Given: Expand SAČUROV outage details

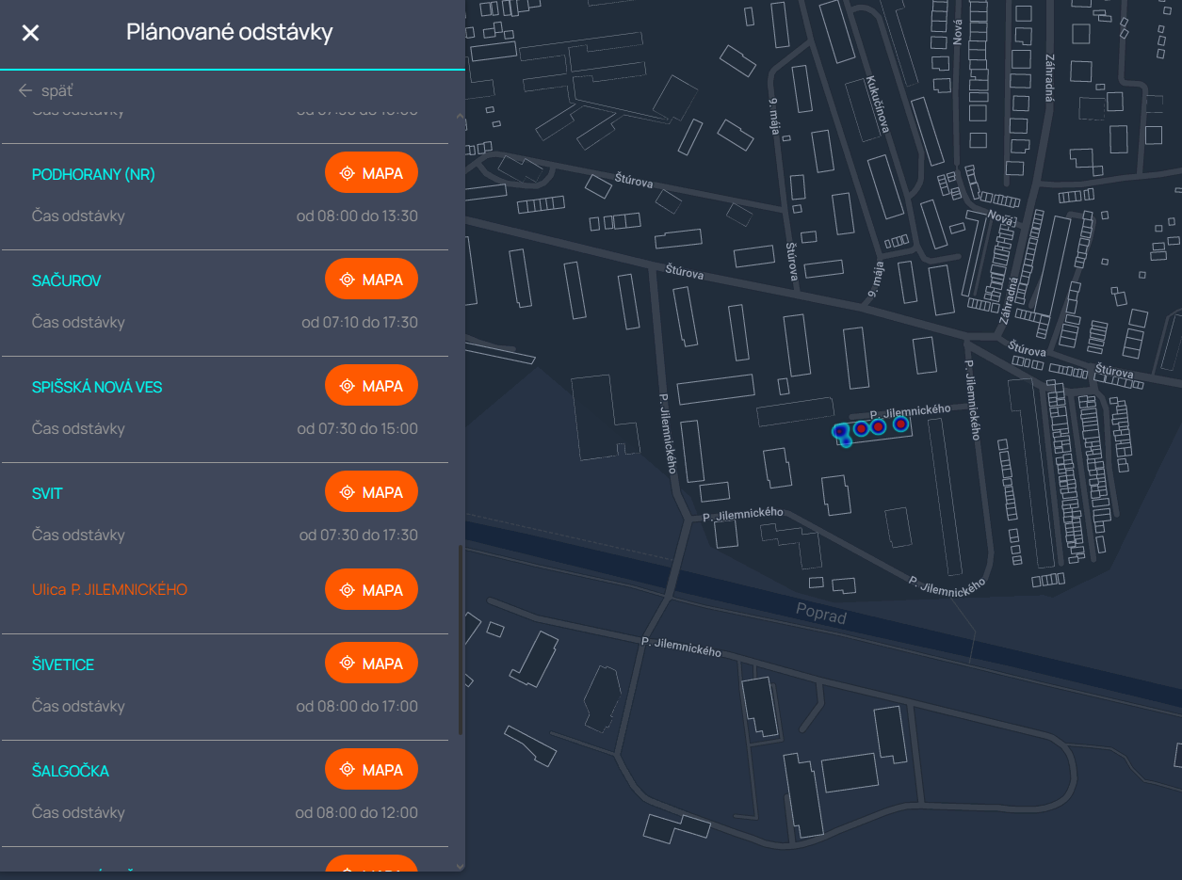Looking at the screenshot, I should pyautogui.click(x=66, y=281).
